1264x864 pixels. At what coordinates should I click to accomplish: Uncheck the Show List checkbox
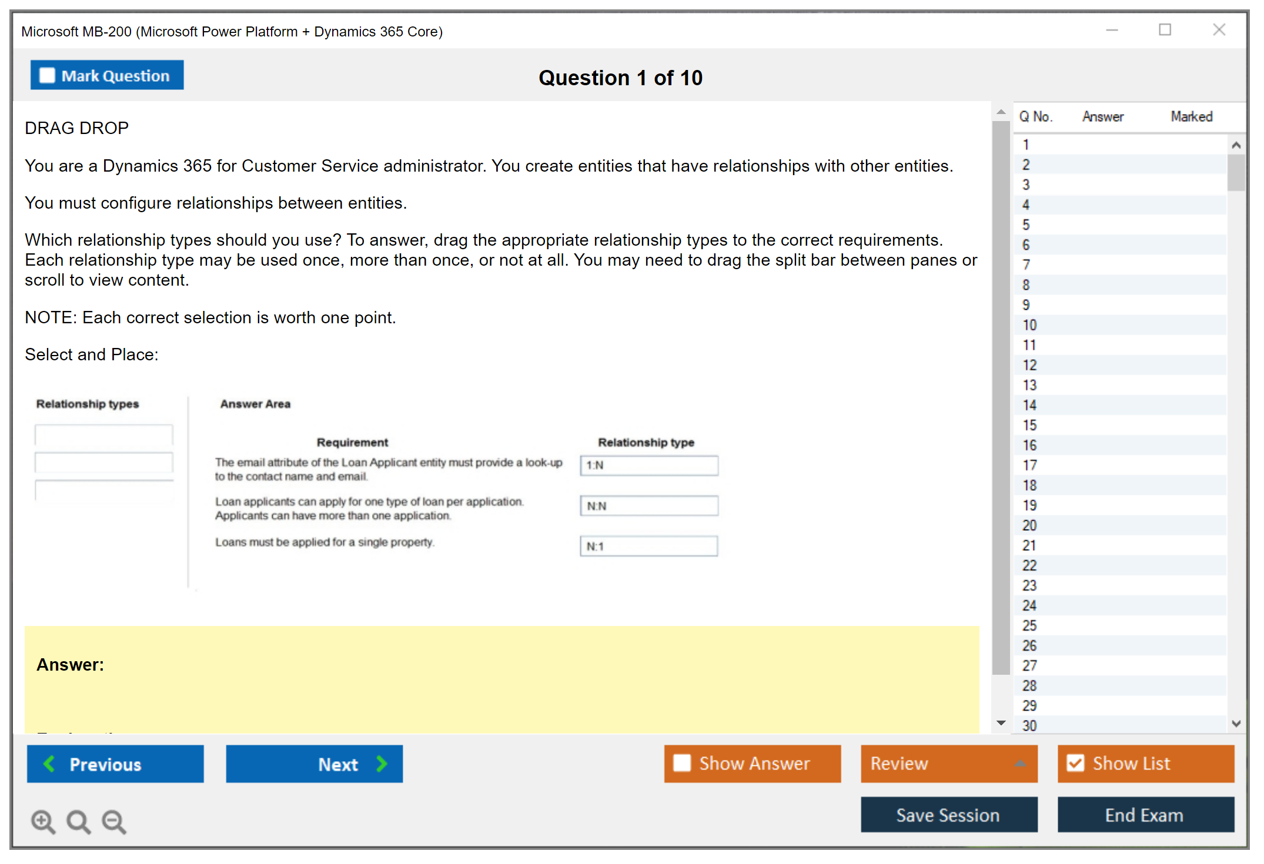pos(1075,763)
